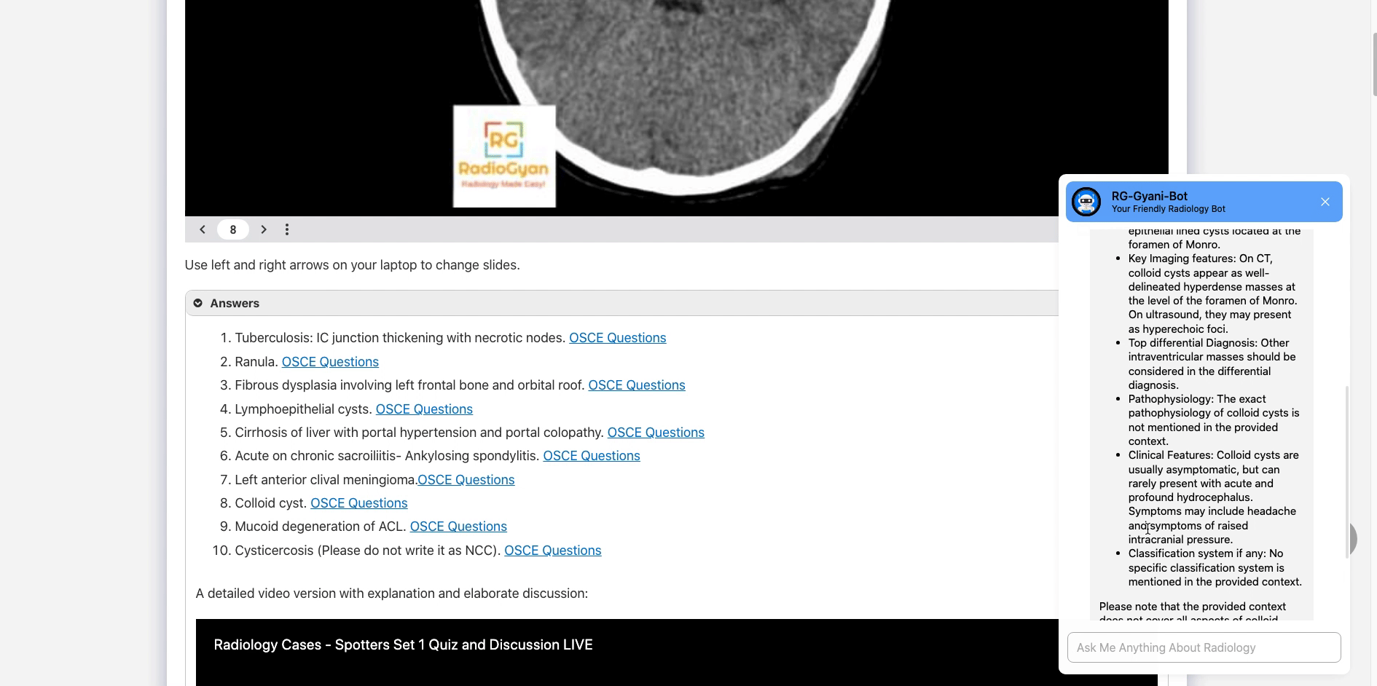1377x686 pixels.
Task: Click the RadioGyan logo watermark
Action: (x=504, y=157)
